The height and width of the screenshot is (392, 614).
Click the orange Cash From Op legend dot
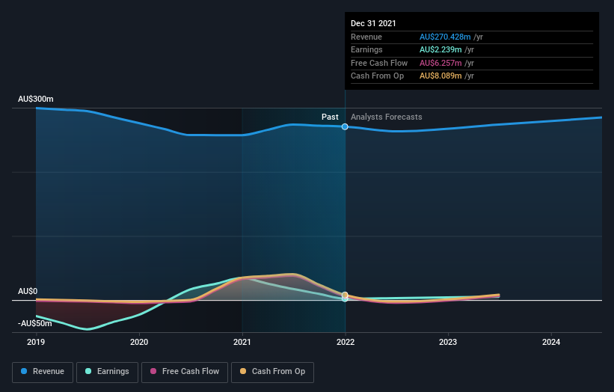click(243, 371)
